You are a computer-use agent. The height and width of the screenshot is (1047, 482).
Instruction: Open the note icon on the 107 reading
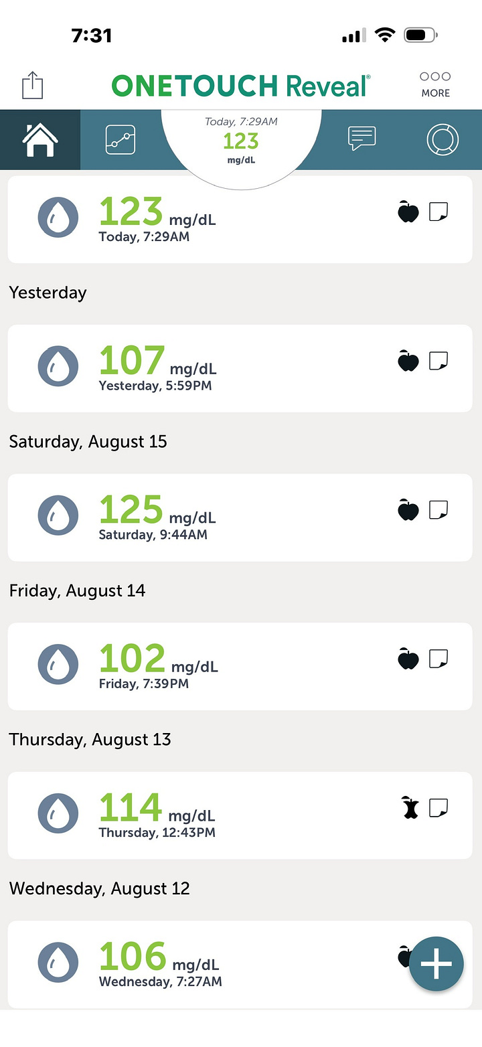pos(438,361)
